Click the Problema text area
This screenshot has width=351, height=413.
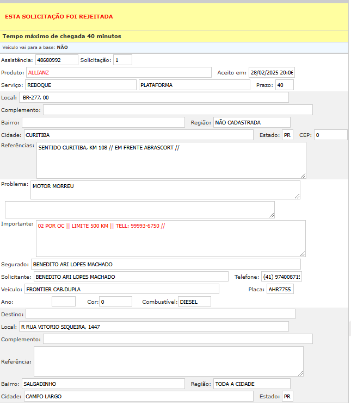click(x=165, y=190)
